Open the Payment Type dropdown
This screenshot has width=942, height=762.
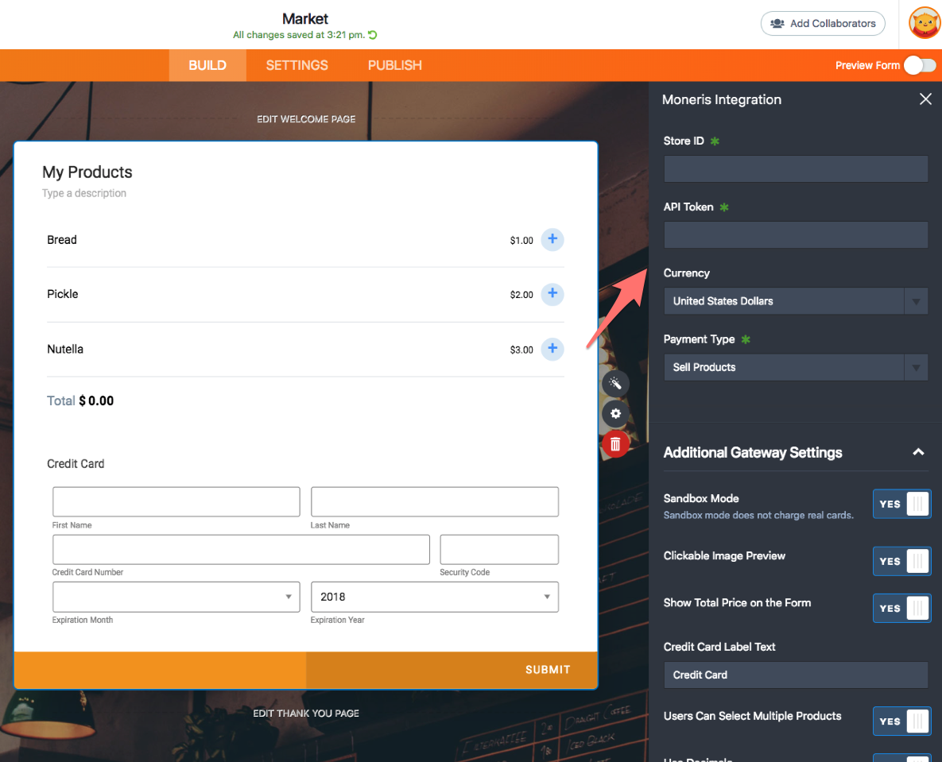point(915,367)
